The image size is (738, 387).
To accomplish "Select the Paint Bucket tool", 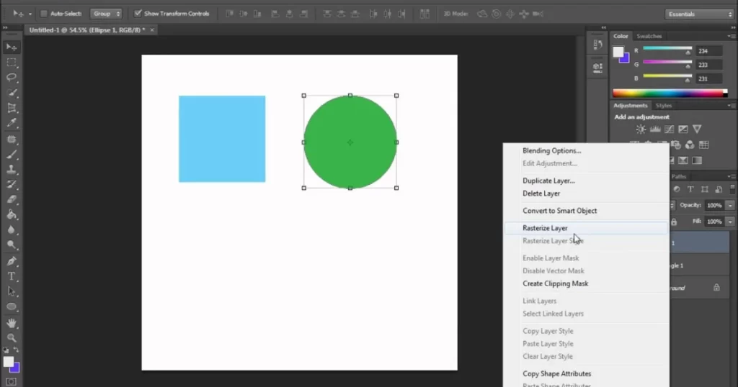I will (12, 214).
